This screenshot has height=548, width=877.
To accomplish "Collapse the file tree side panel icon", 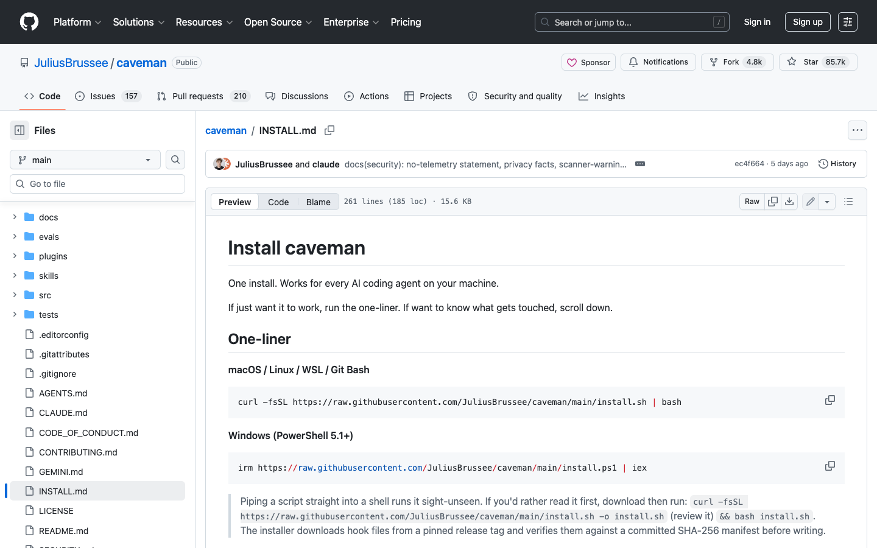I will (x=19, y=130).
